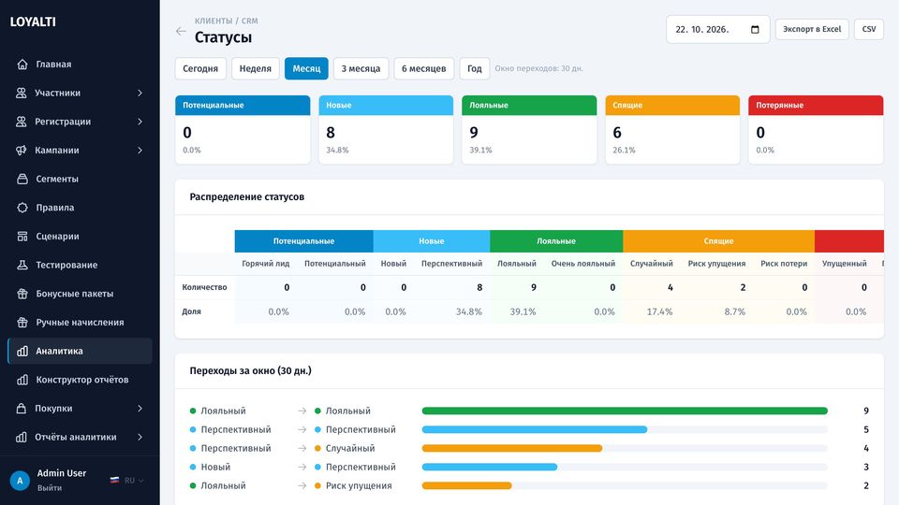Expand the Кампании submenu chevron
This screenshot has width=899, height=505.
(140, 150)
